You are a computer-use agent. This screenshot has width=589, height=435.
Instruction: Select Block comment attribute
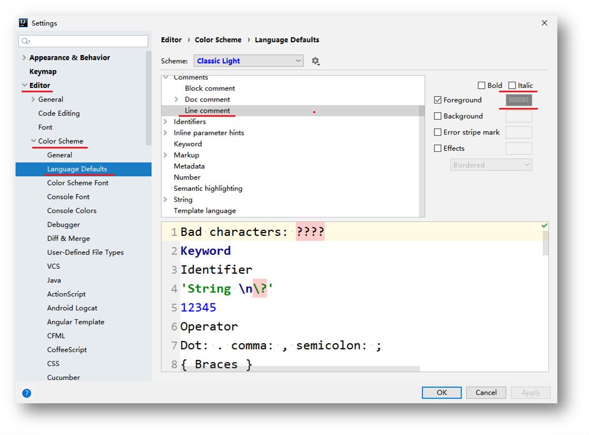[x=209, y=88]
